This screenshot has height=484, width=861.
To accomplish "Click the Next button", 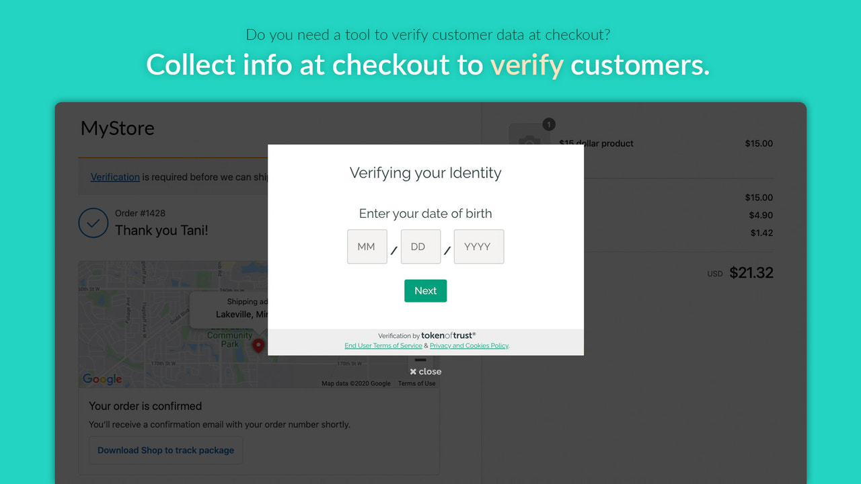I will [425, 290].
